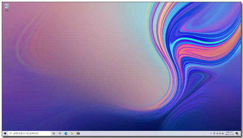The height and width of the screenshot is (138, 243).
Task: Expand hidden system tray icons chevron
Action: click(x=211, y=134)
